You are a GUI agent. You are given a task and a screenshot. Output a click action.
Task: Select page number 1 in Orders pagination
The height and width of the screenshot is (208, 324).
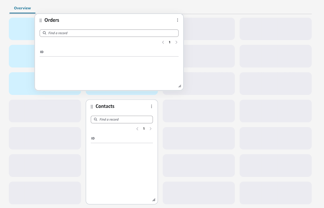(170, 42)
